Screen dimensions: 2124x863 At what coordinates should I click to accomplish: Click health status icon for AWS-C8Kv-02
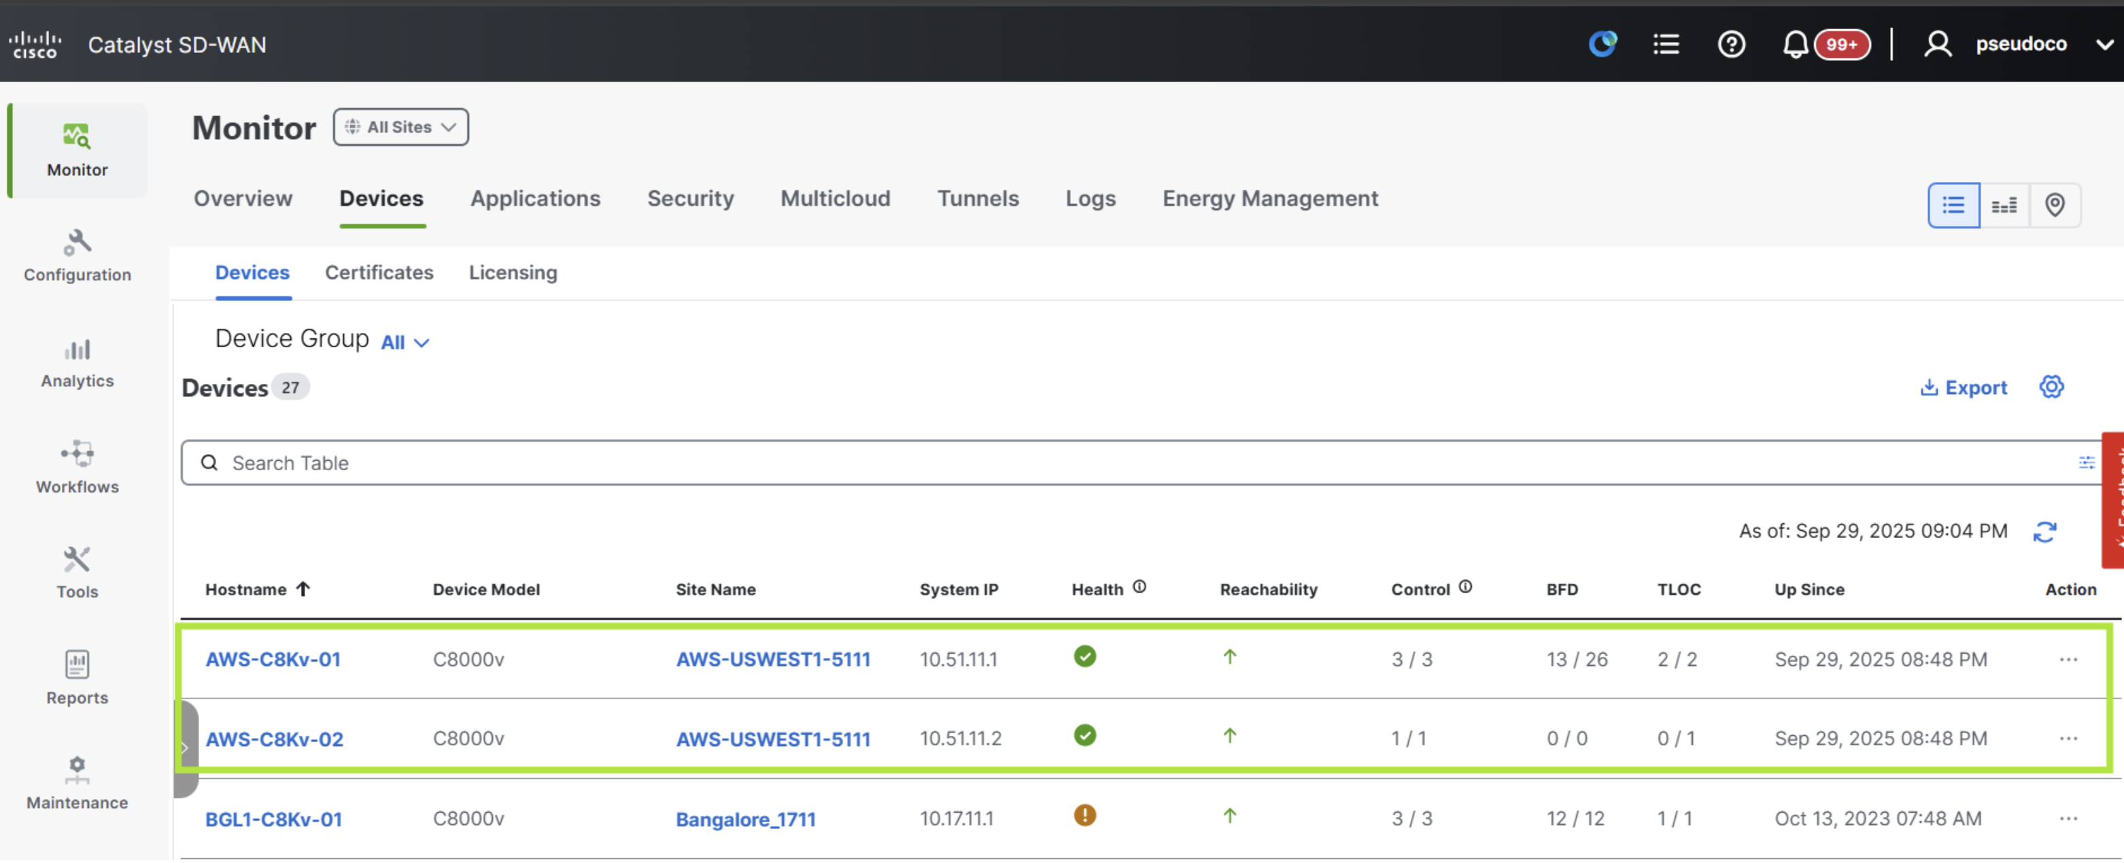coord(1084,736)
